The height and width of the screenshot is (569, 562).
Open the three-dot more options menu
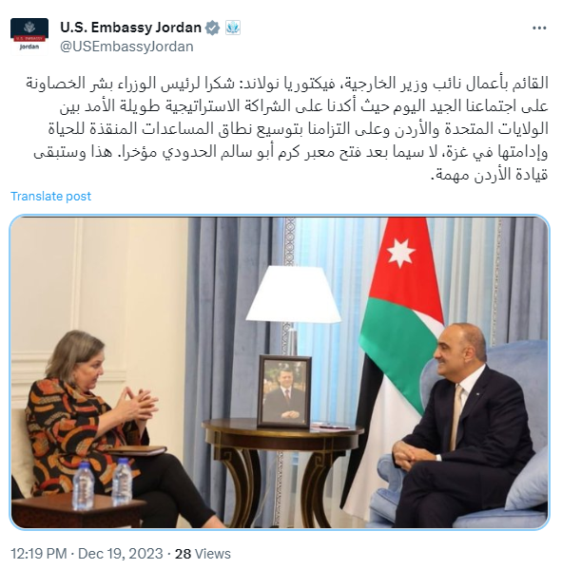click(539, 28)
